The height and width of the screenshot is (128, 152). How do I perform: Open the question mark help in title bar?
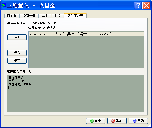click(x=138, y=6)
